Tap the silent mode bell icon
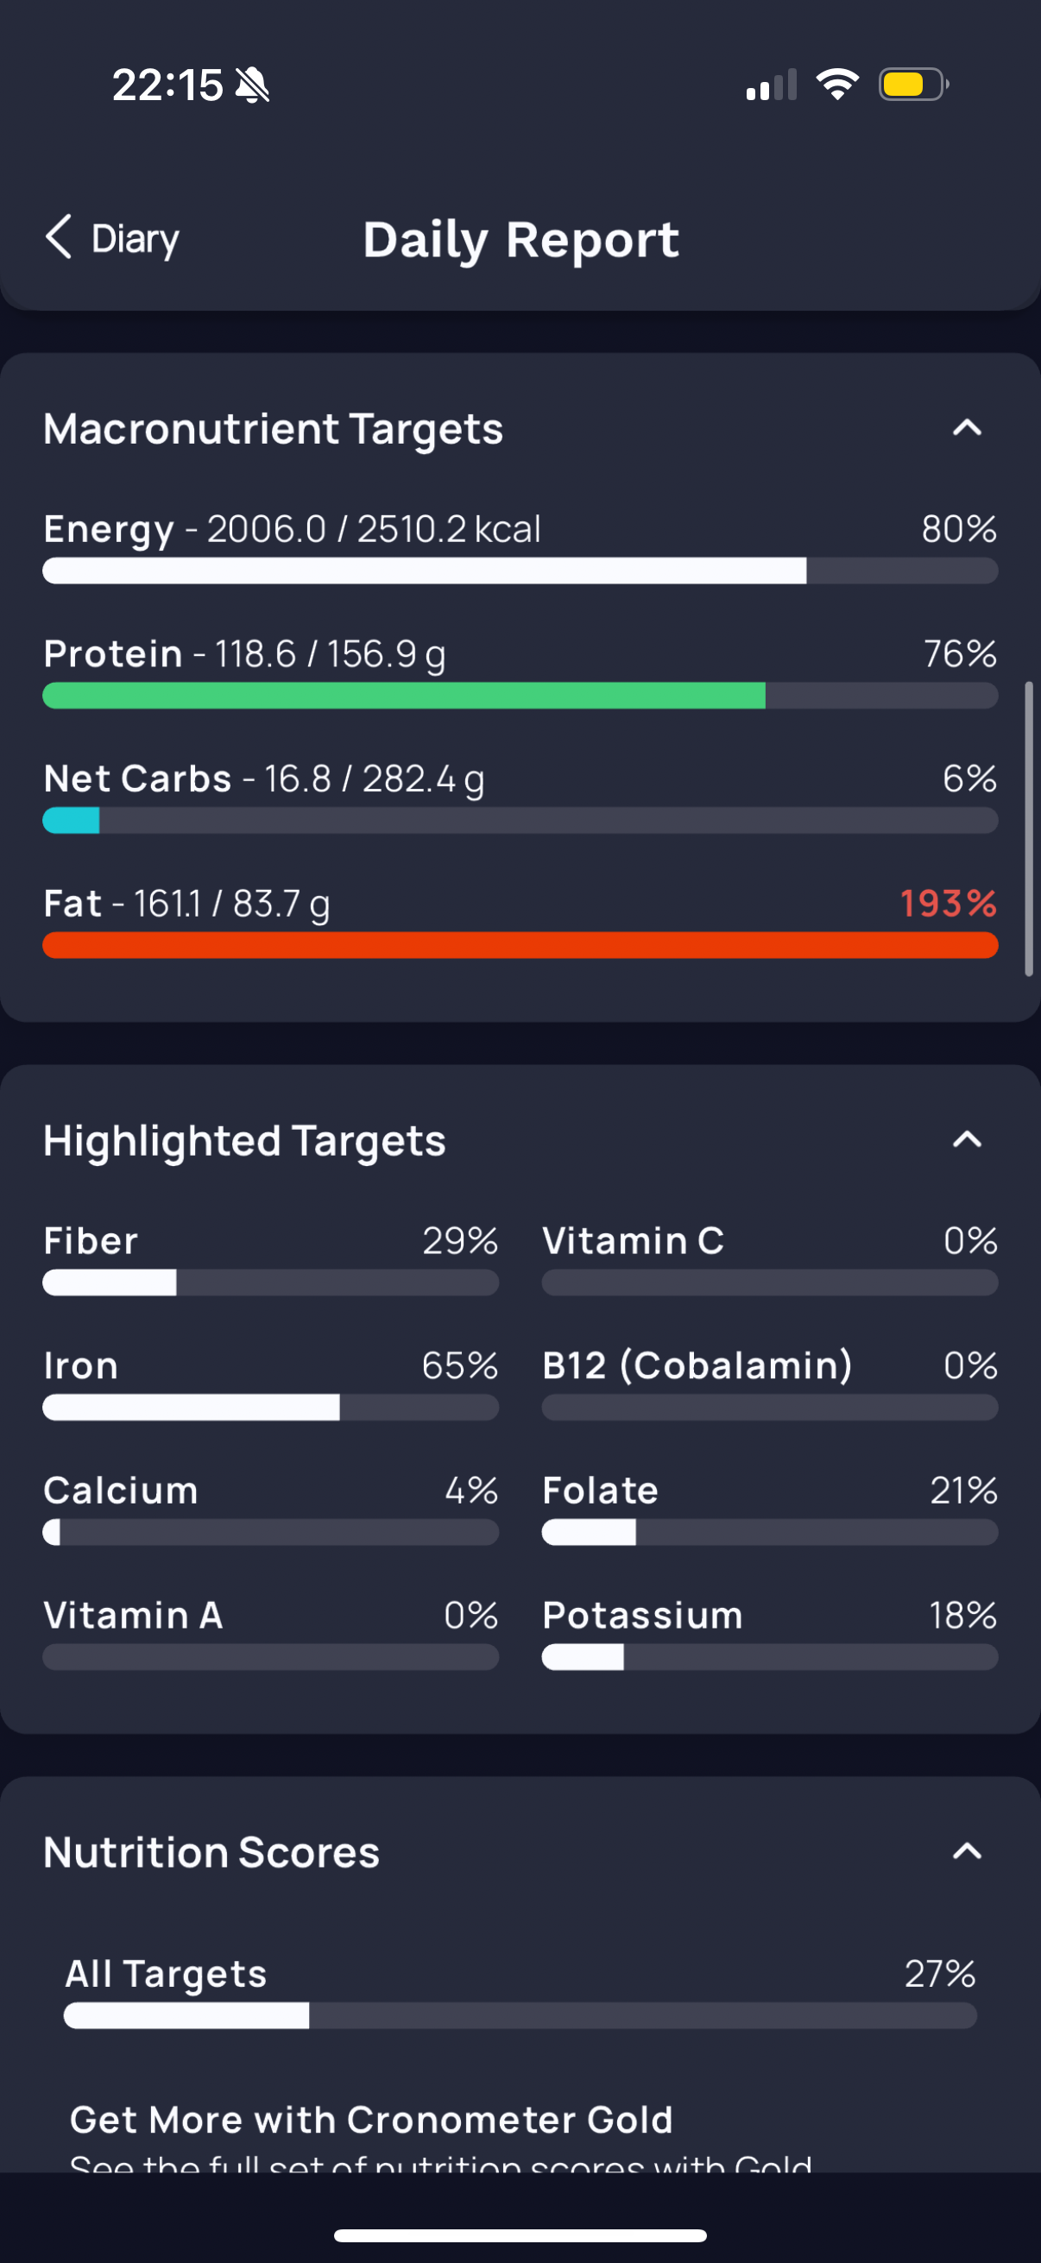 point(253,85)
